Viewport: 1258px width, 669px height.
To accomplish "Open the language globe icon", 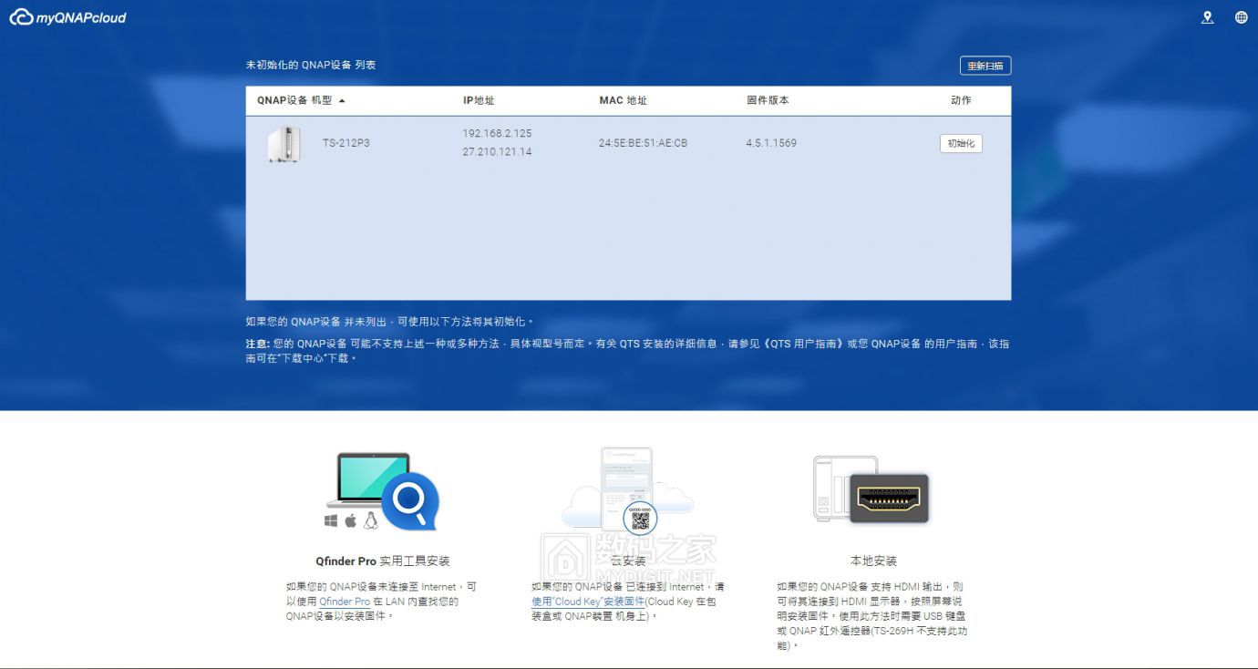I will coord(1242,17).
